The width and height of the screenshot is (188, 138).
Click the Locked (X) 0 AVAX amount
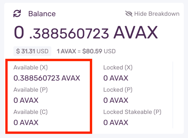pos(116,78)
